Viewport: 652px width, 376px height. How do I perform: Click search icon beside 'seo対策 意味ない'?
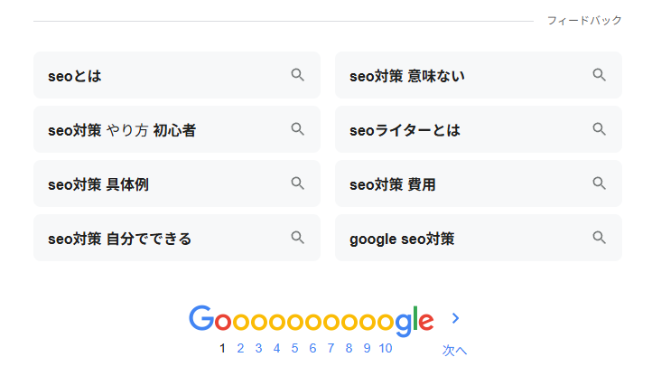point(599,75)
